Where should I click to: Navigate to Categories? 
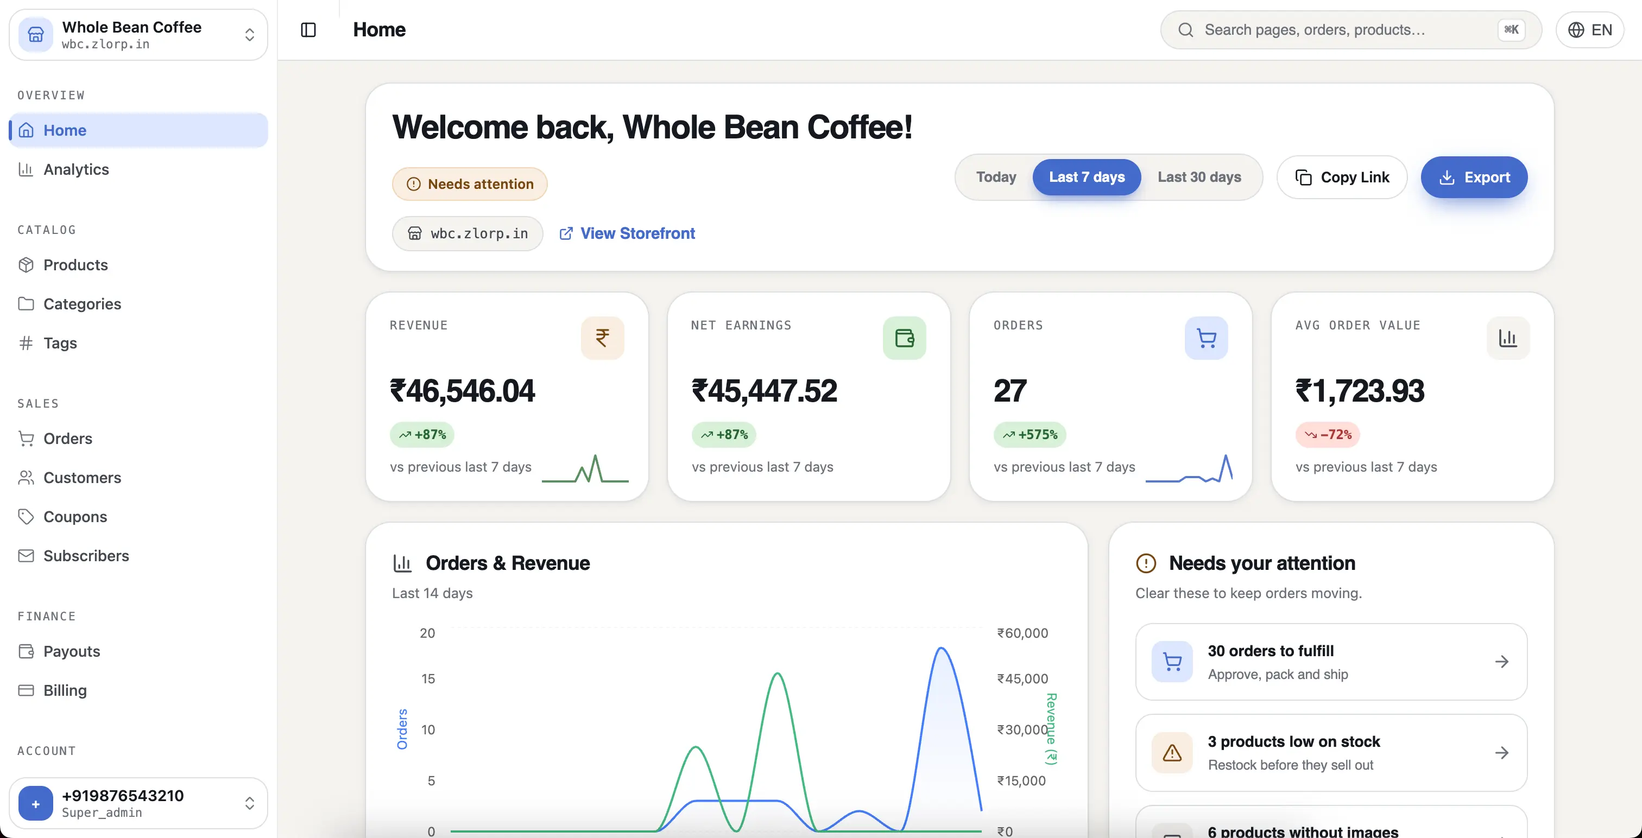pyautogui.click(x=138, y=303)
